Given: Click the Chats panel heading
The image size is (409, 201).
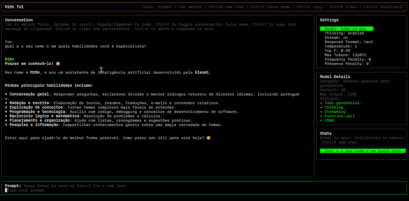Looking at the screenshot, I should [x=326, y=133].
